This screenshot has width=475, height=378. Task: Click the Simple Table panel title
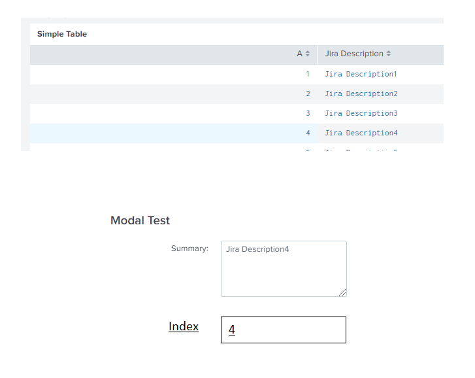pos(62,34)
